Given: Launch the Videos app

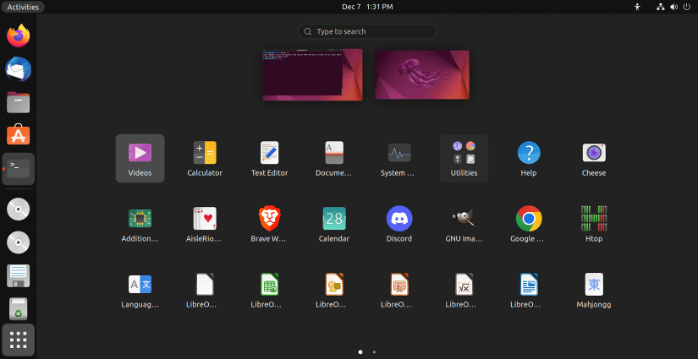Looking at the screenshot, I should pos(140,158).
